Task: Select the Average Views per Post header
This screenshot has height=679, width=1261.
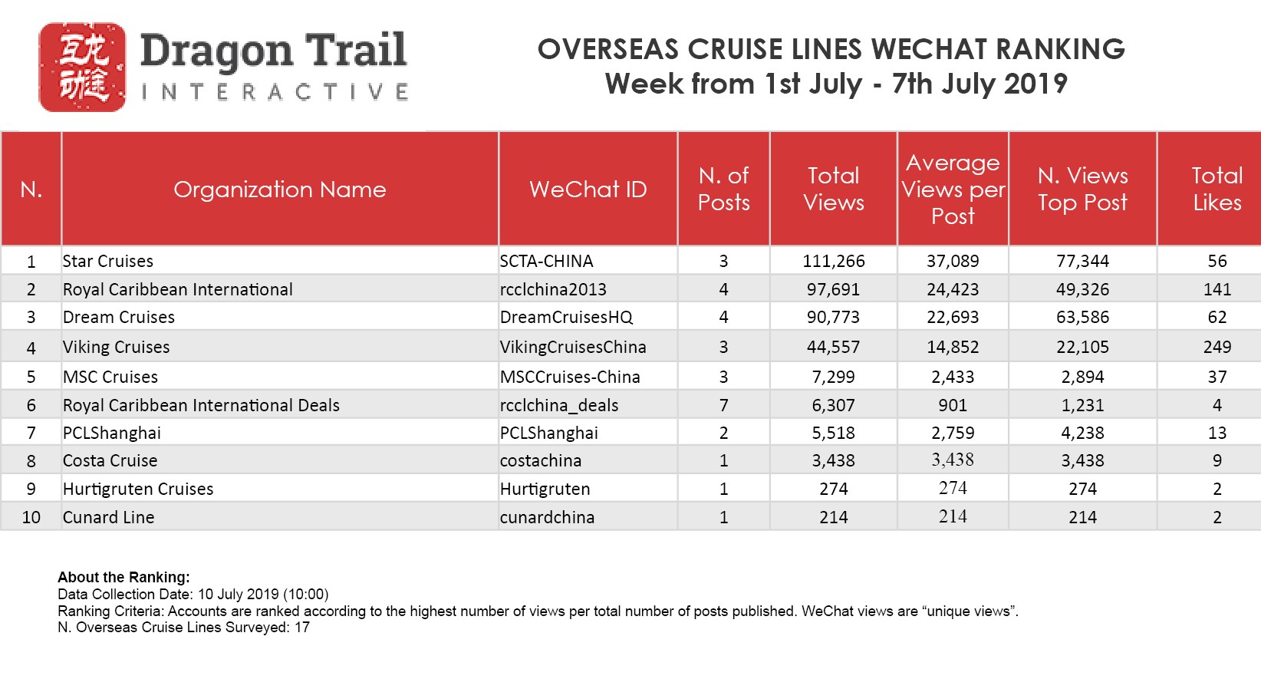Action: click(x=953, y=190)
